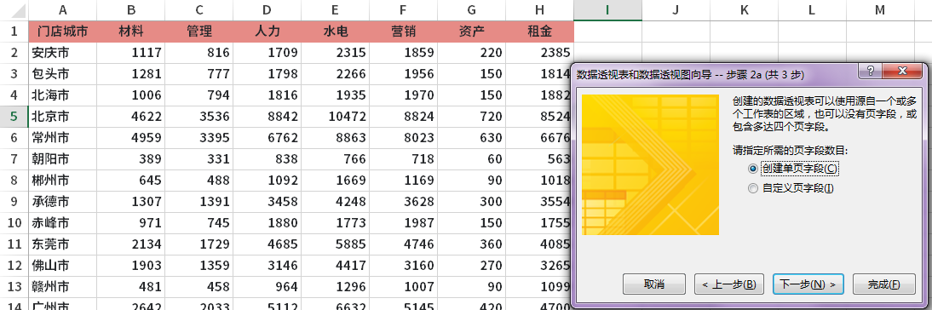
Task: Click cell with value 6762
Action: (268, 138)
